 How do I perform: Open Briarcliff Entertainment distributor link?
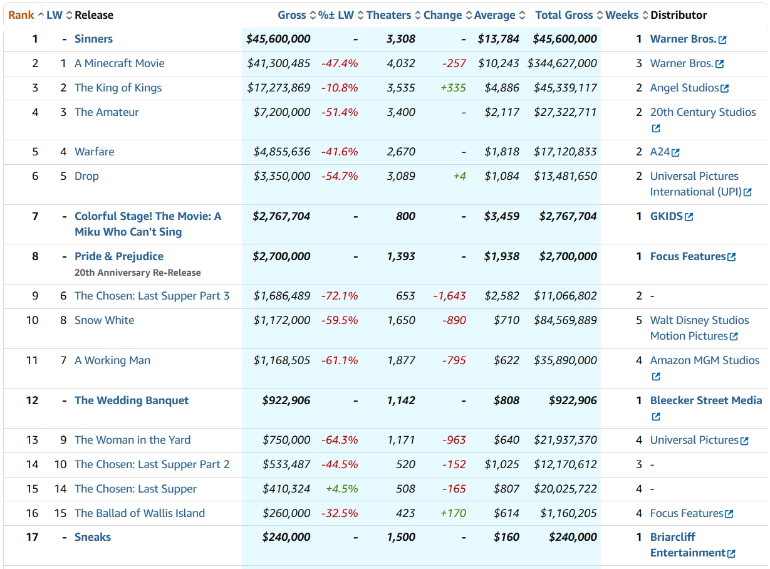pyautogui.click(x=688, y=545)
